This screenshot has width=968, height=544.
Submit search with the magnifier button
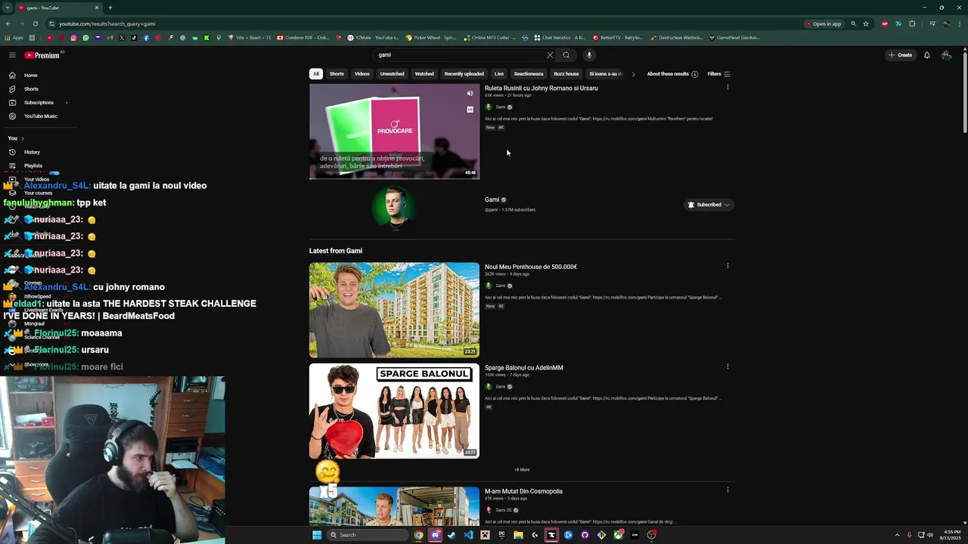tap(566, 55)
